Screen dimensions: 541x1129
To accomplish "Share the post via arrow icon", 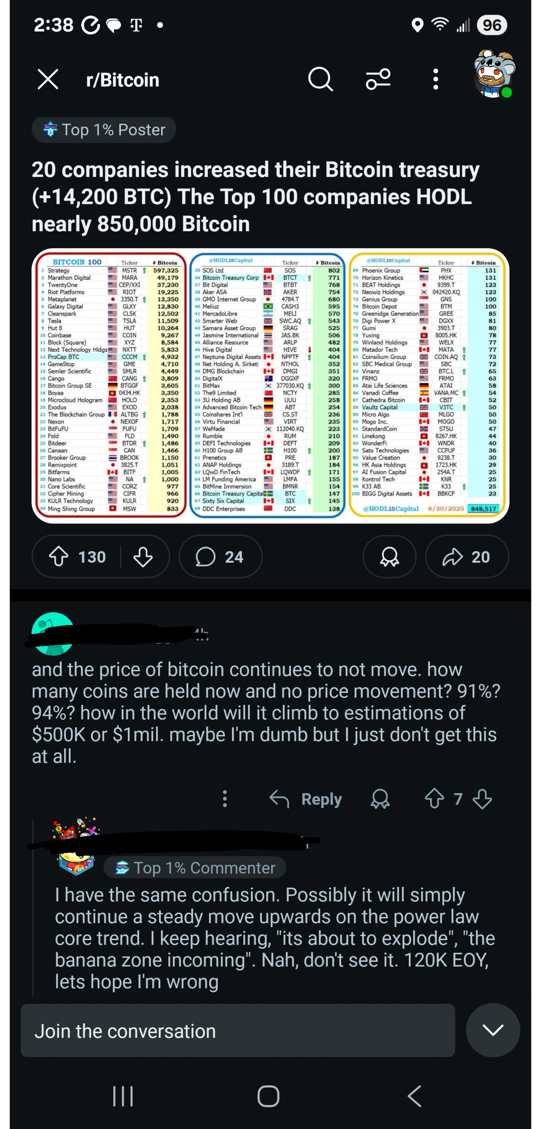I will tap(467, 556).
